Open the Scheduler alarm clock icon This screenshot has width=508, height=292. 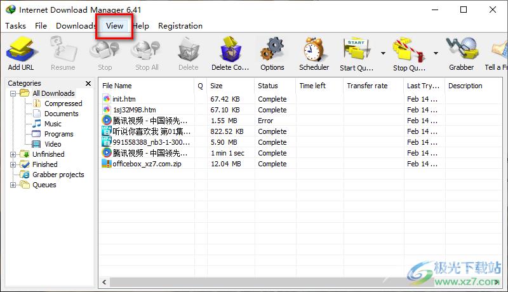(313, 50)
